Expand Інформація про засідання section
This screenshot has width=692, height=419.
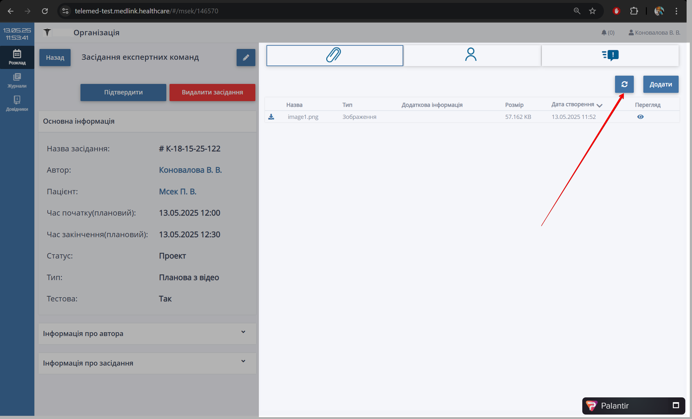[243, 361]
